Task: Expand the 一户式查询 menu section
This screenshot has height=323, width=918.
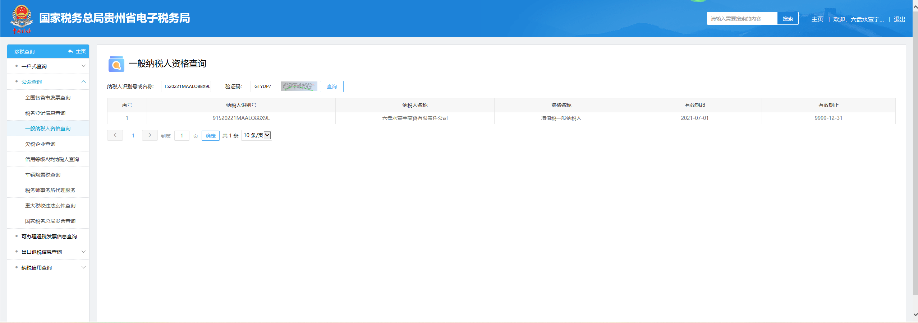Action: pyautogui.click(x=83, y=66)
